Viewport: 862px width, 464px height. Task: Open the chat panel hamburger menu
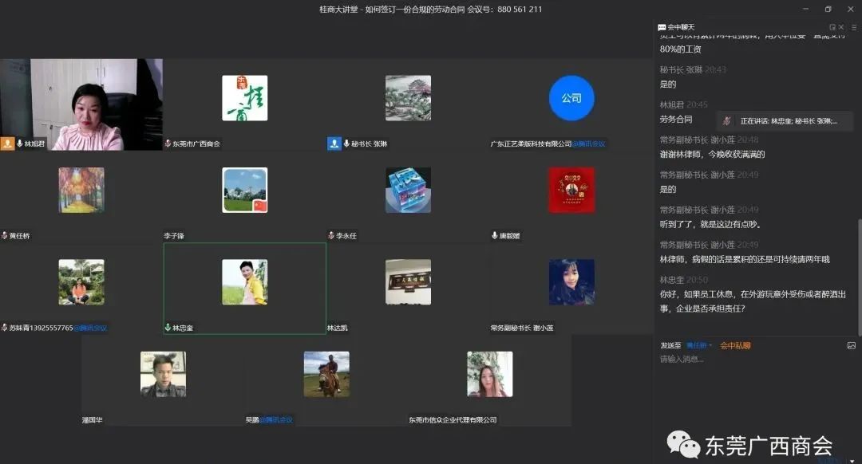coord(854,27)
